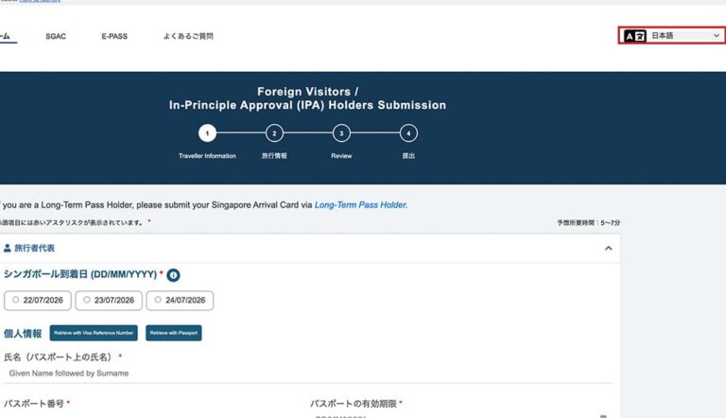This screenshot has width=726, height=418.
Task: Click the translate language icon
Action: tap(634, 36)
